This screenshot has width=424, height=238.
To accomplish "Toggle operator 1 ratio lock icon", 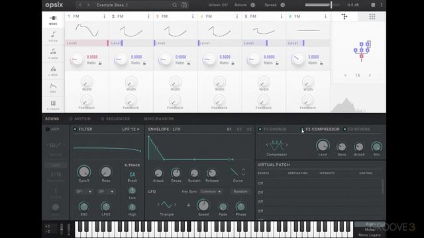I will click(100, 63).
